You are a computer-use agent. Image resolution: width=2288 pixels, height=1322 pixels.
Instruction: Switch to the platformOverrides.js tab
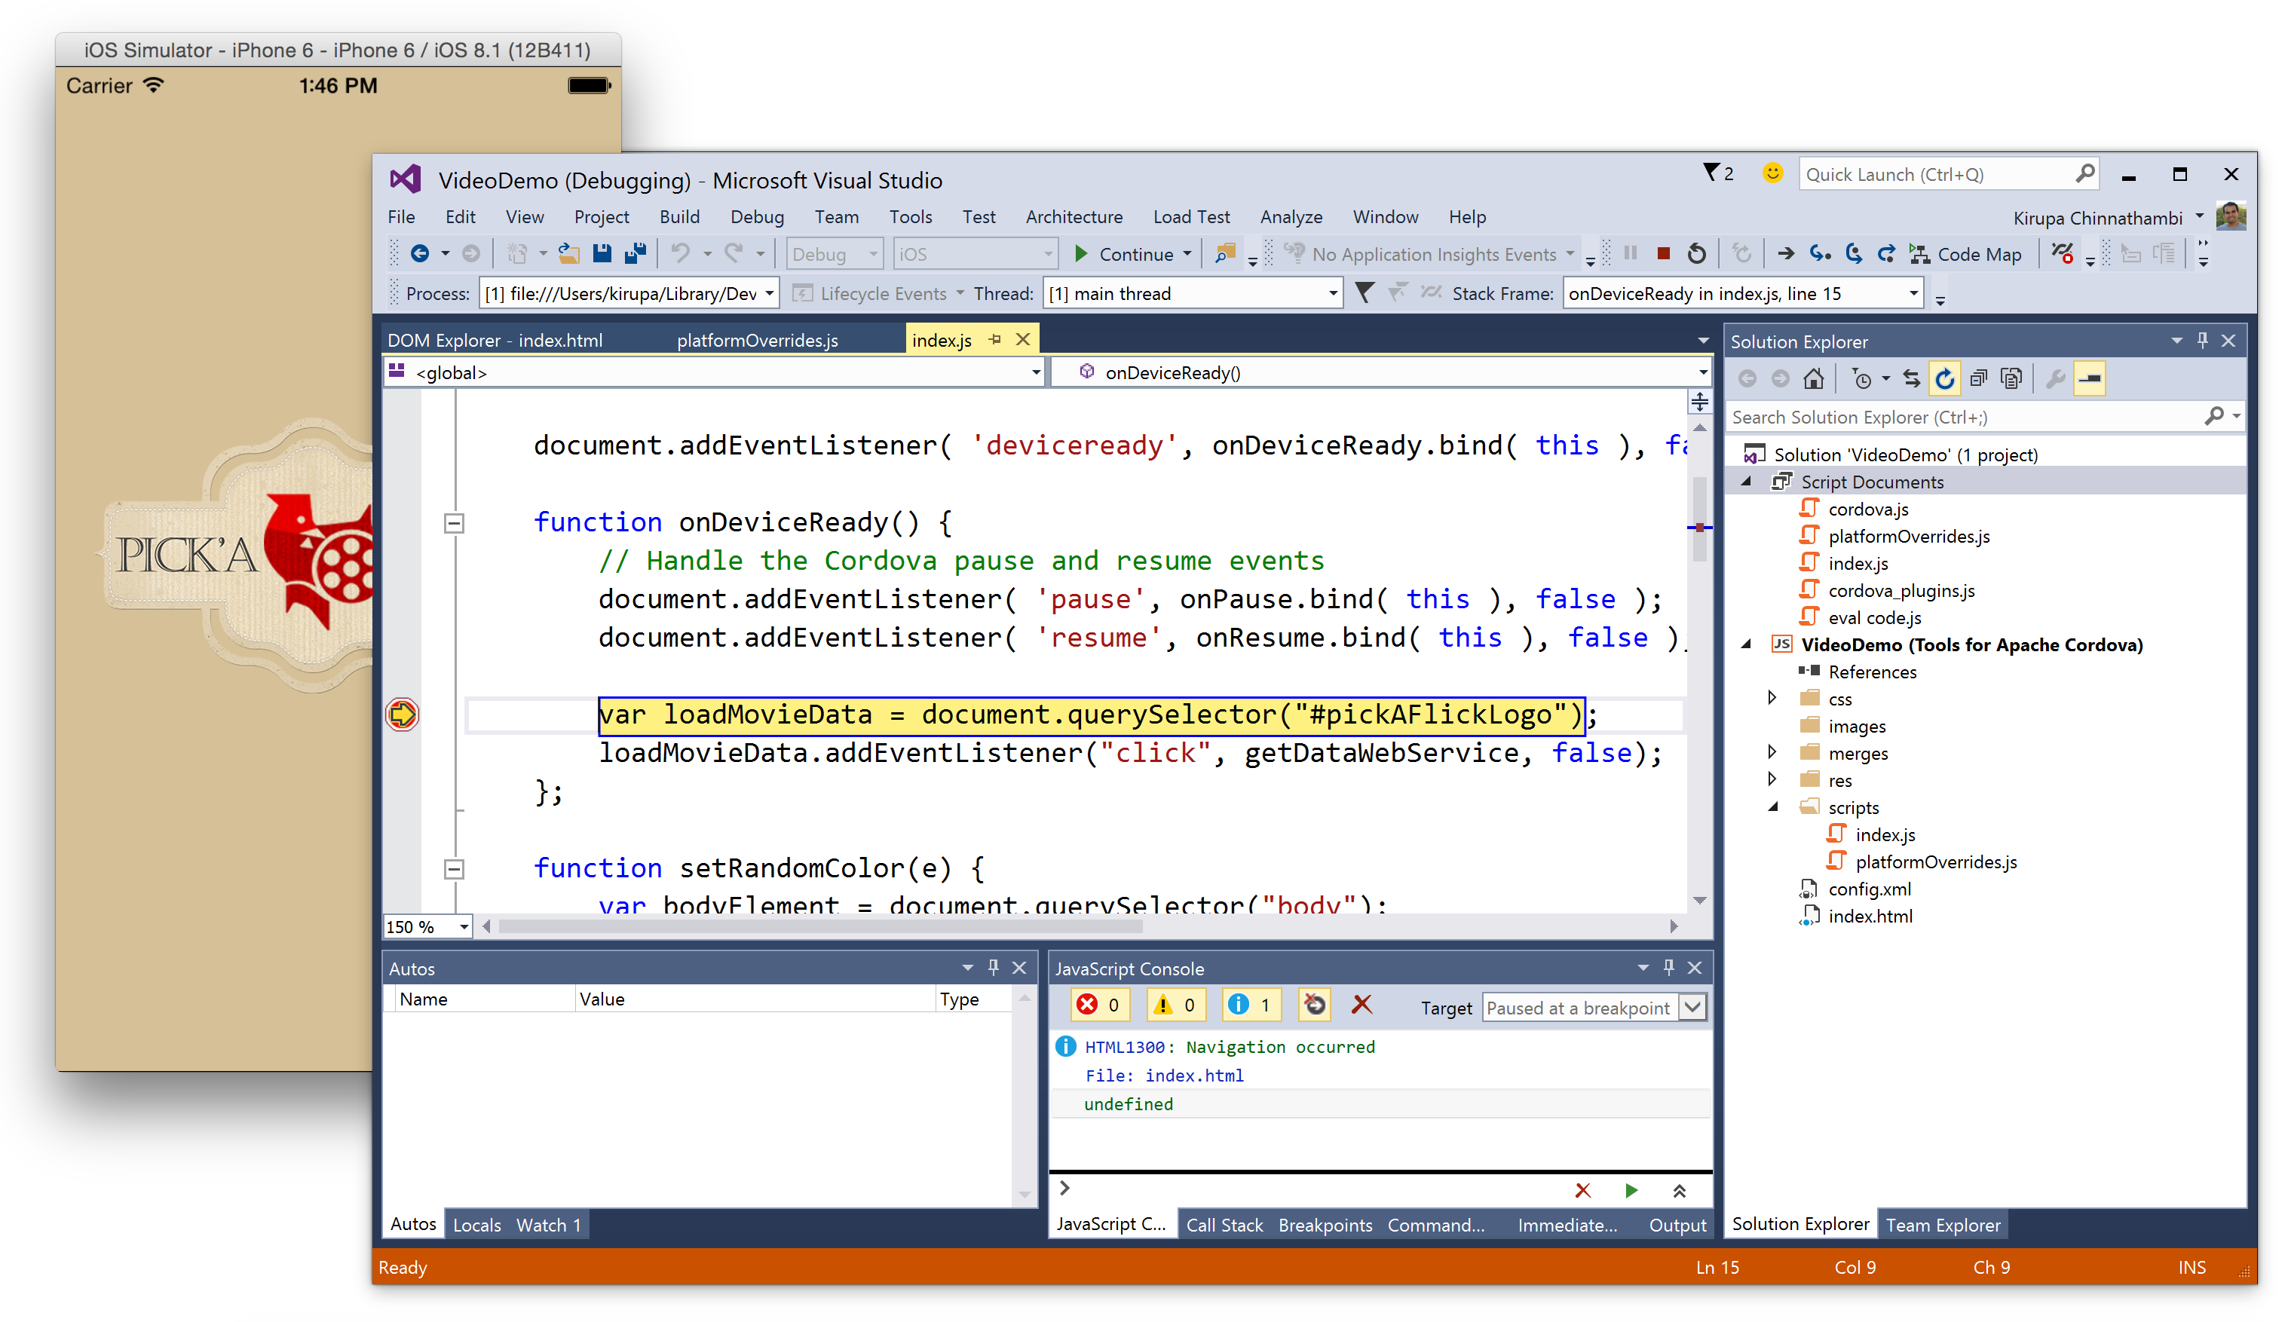757,340
